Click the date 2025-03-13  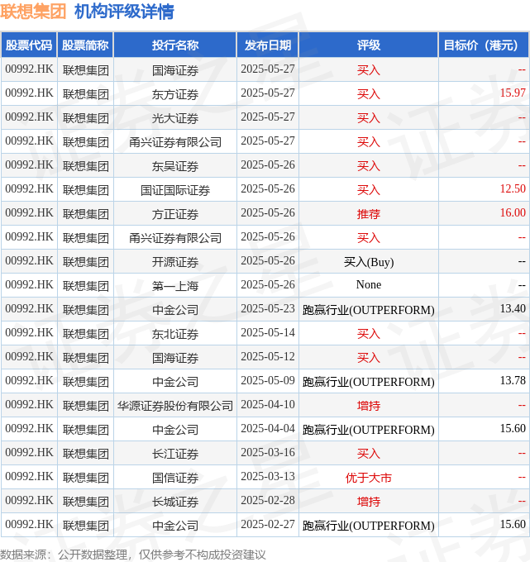tap(268, 476)
